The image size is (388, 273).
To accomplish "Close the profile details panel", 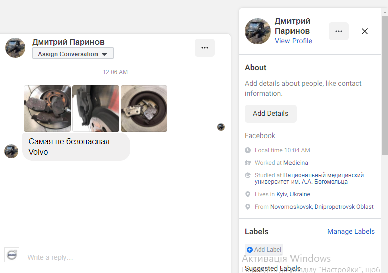I will tap(365, 31).
